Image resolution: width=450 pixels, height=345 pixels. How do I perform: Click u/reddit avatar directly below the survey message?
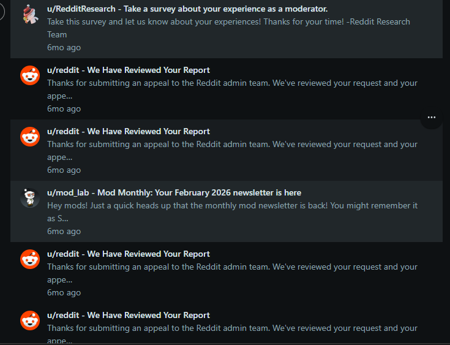[30, 75]
